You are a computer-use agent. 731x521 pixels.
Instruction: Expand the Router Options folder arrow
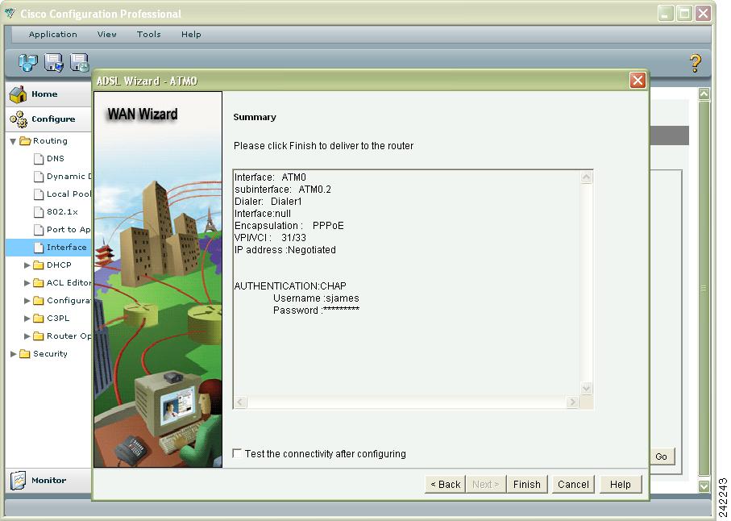point(27,336)
